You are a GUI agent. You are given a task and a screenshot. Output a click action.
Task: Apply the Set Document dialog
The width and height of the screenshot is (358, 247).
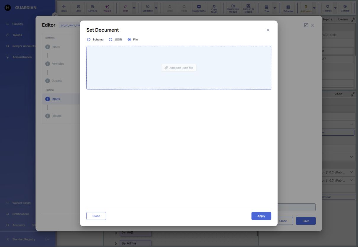click(x=261, y=216)
